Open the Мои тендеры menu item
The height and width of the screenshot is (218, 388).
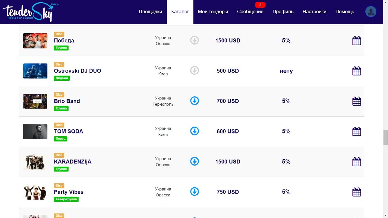tap(213, 12)
